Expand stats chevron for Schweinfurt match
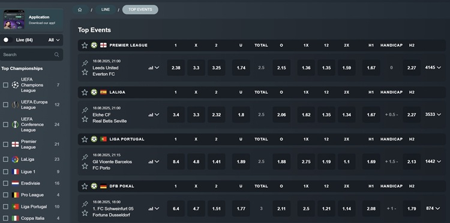The image size is (450, 223). [x=157, y=209]
